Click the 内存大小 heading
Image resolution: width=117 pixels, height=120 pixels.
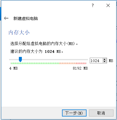point(19,32)
